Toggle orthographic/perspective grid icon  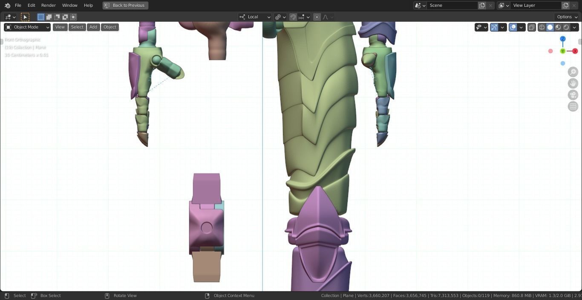pos(573,106)
